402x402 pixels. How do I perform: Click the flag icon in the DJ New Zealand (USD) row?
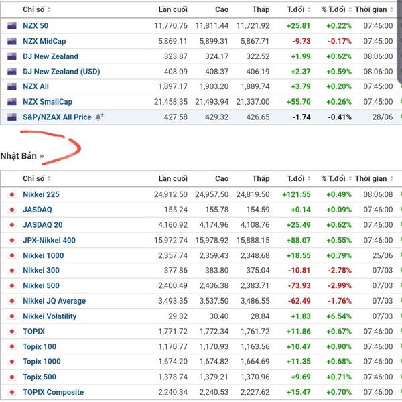(x=12, y=71)
